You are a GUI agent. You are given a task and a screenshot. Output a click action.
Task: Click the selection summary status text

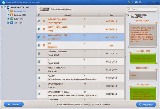pos(83,104)
